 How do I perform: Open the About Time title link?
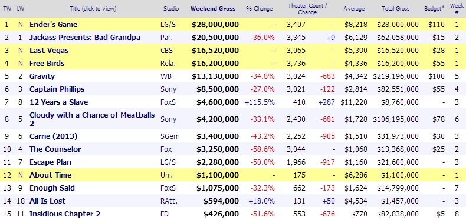(51, 175)
